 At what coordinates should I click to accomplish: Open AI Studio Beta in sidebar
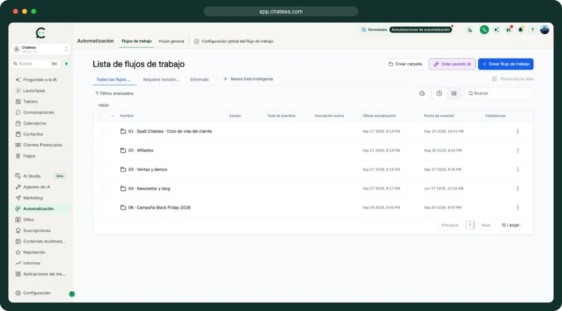tap(40, 176)
